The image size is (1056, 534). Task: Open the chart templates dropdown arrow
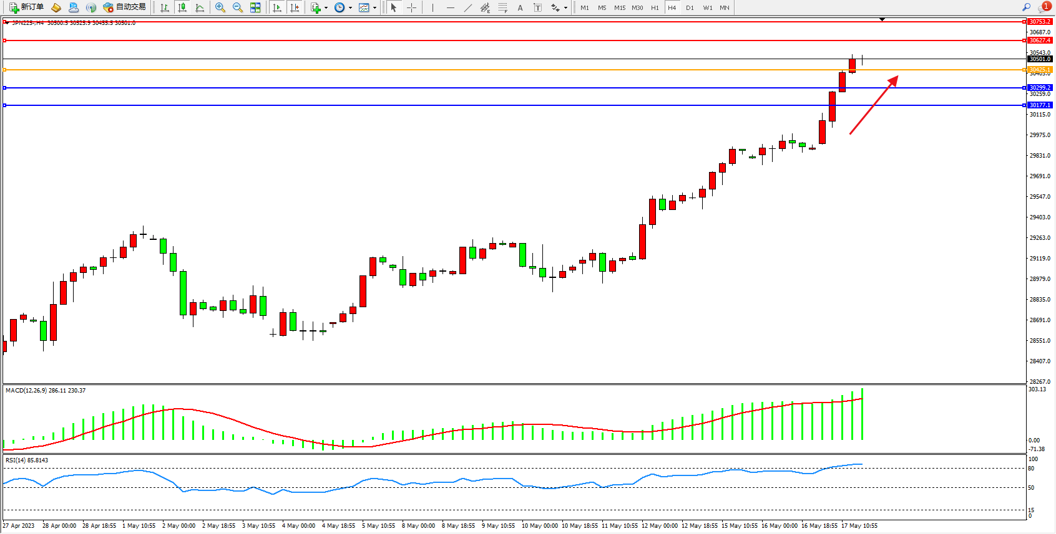click(374, 8)
